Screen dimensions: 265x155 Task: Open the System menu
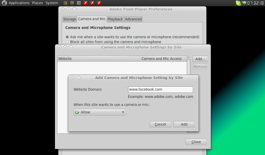pos(52,3)
